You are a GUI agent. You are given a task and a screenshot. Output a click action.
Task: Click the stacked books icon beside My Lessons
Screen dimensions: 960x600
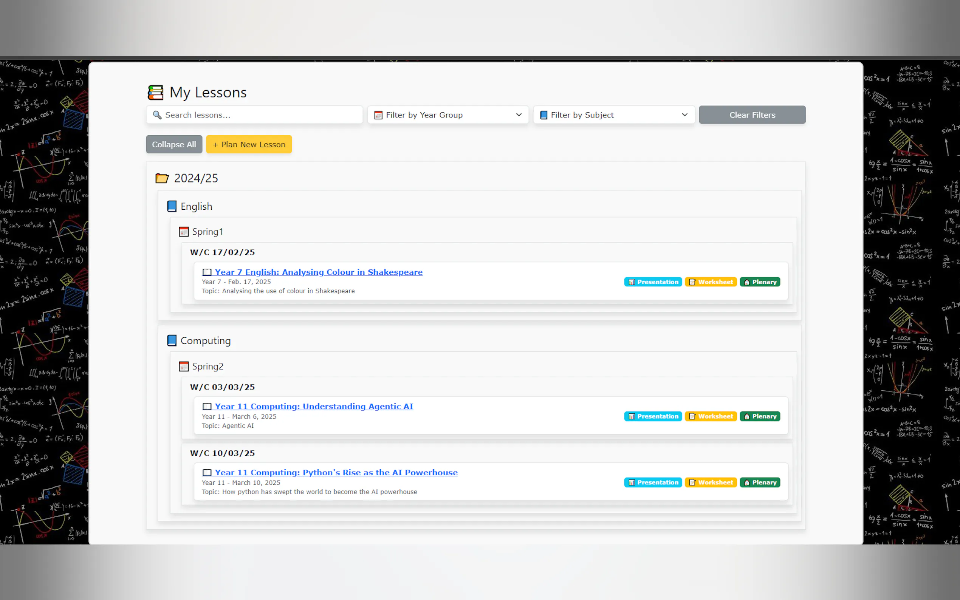pyautogui.click(x=156, y=93)
